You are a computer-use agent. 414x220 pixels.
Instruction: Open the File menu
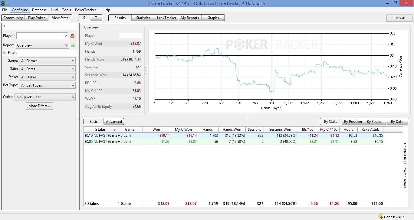tap(5, 10)
